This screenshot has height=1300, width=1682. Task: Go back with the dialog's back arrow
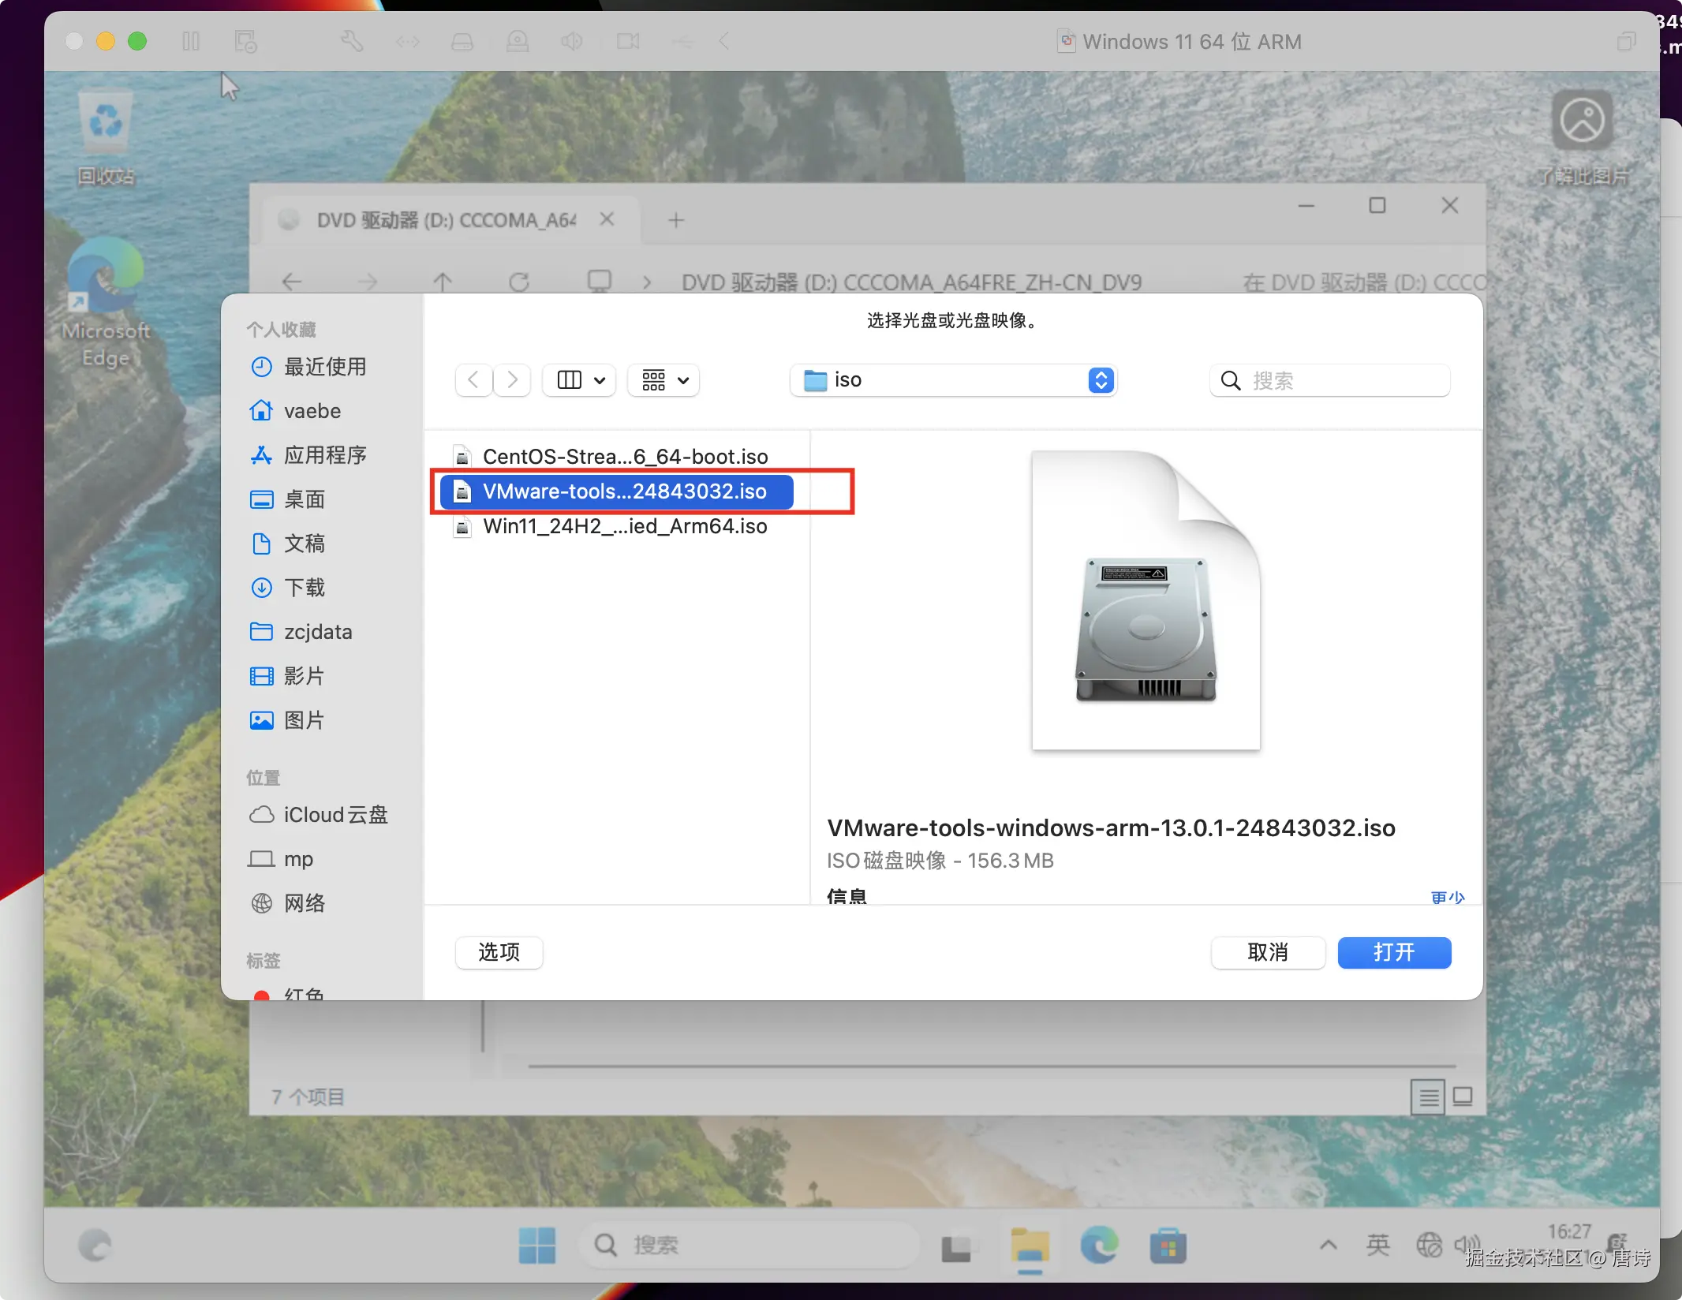pos(473,380)
